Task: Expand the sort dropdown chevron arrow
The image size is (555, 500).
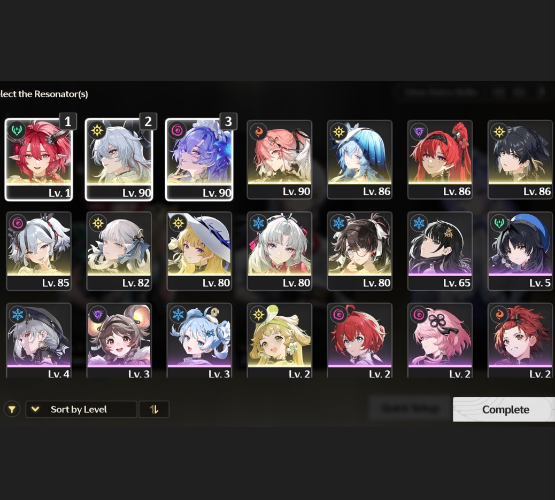Action: 35,409
